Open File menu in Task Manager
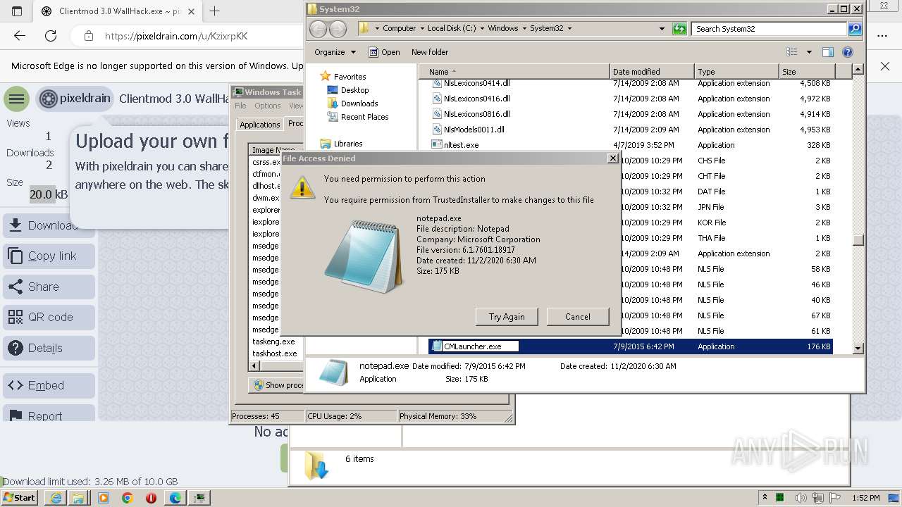Viewport: 902px width, 507px height. tap(240, 106)
